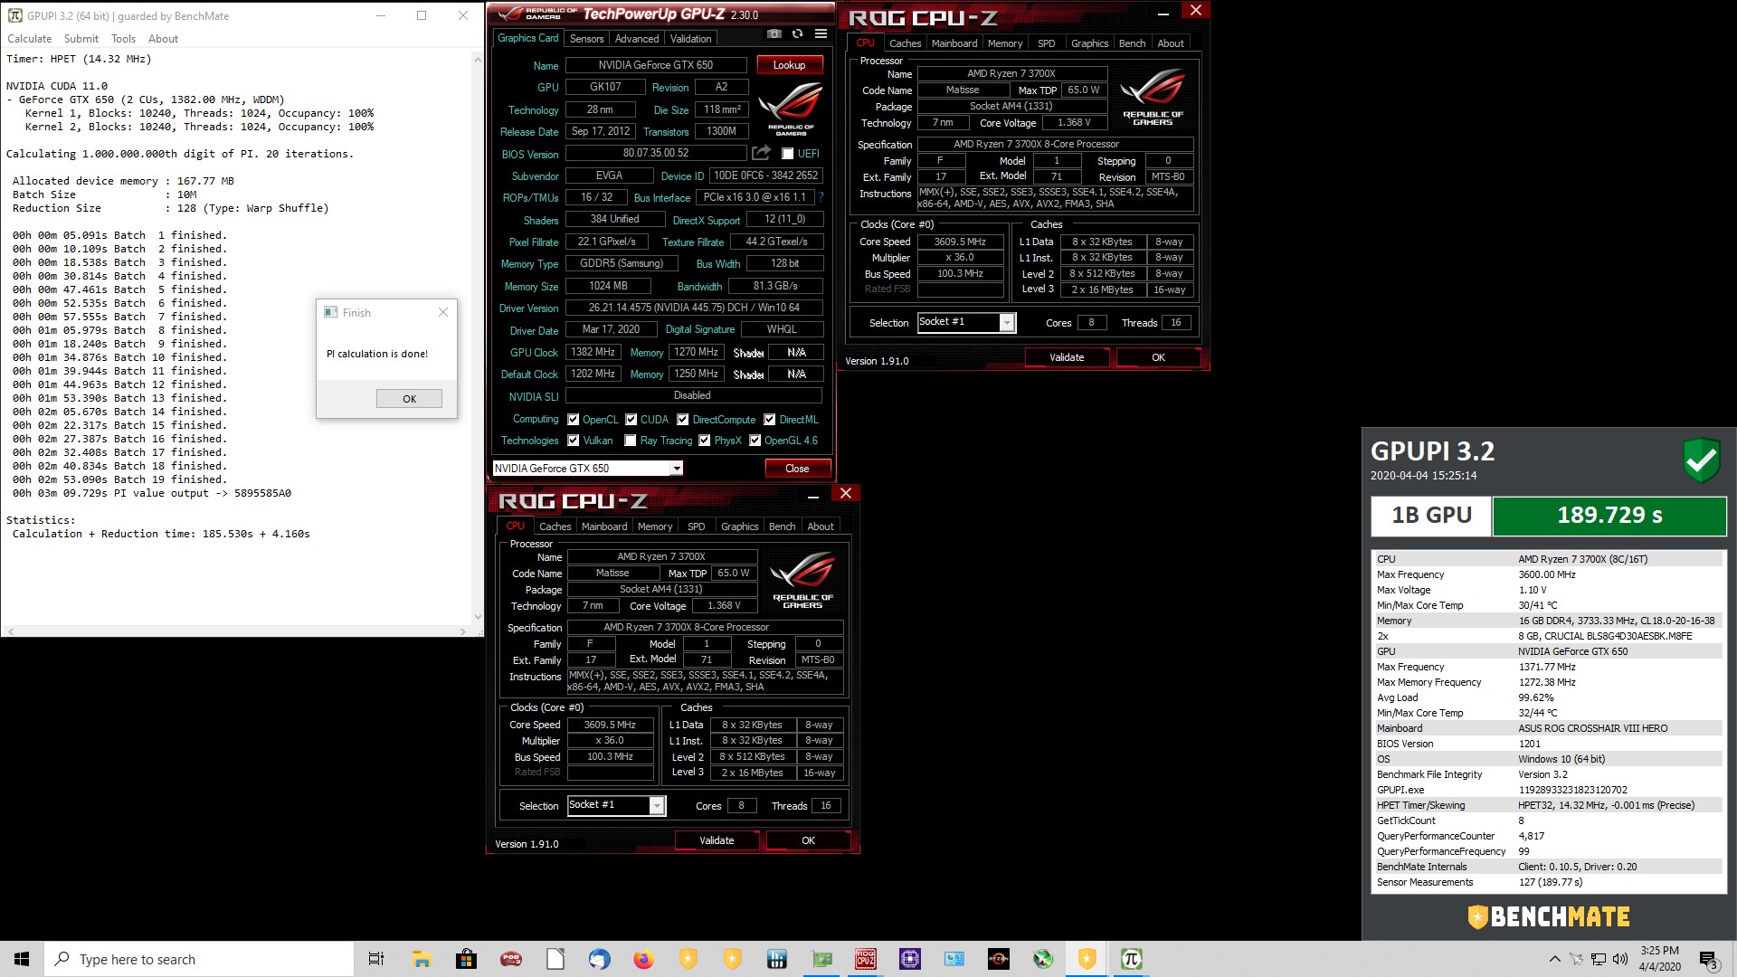
Task: Open Microsoft Store from the taskbar
Action: (x=466, y=959)
